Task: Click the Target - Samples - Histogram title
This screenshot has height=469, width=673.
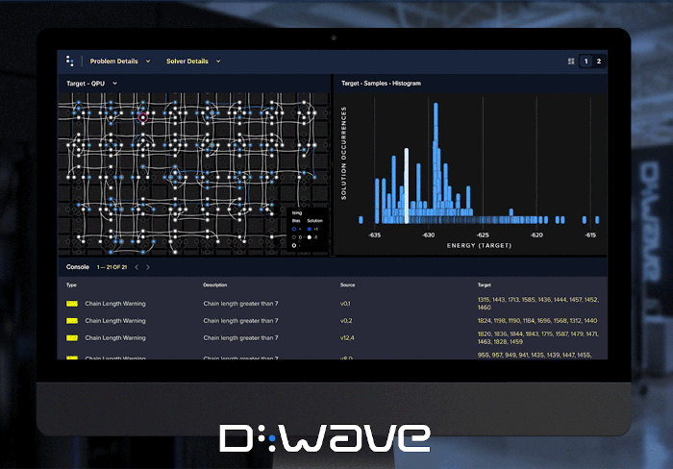Action: point(381,84)
